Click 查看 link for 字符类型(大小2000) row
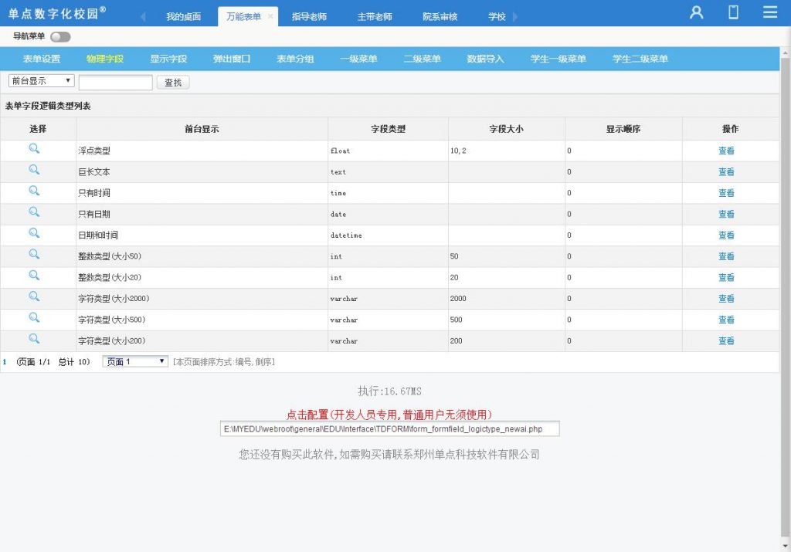 [x=726, y=299]
